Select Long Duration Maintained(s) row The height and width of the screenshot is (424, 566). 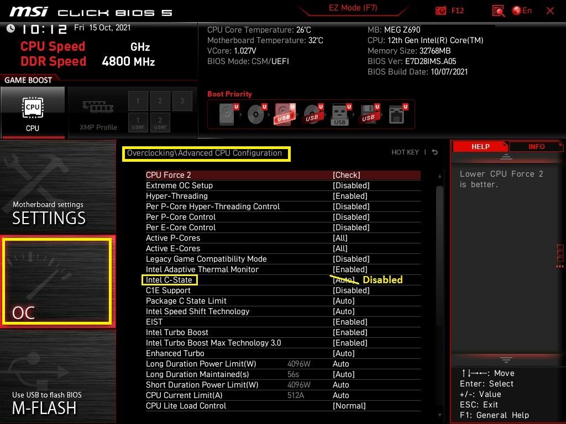point(283,374)
